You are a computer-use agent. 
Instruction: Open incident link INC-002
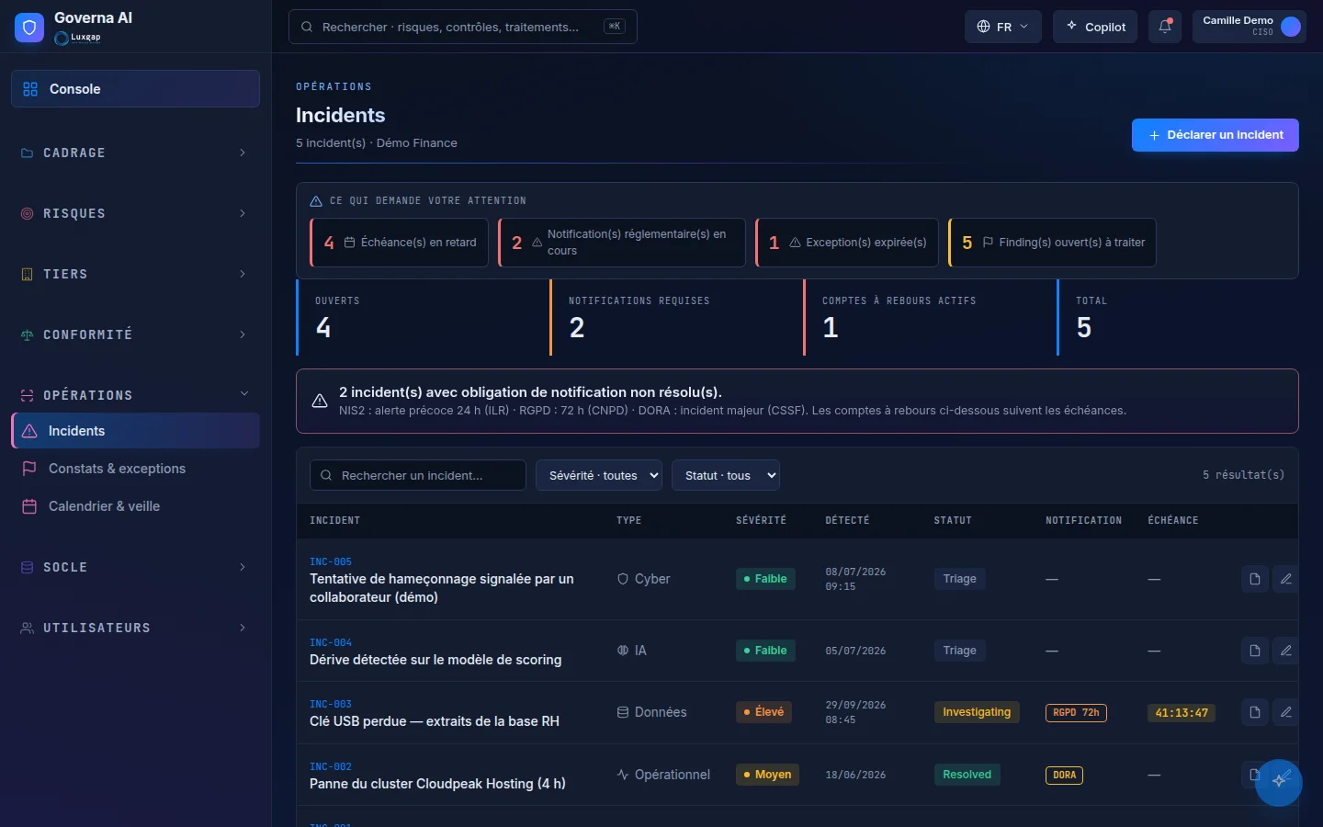pyautogui.click(x=331, y=766)
